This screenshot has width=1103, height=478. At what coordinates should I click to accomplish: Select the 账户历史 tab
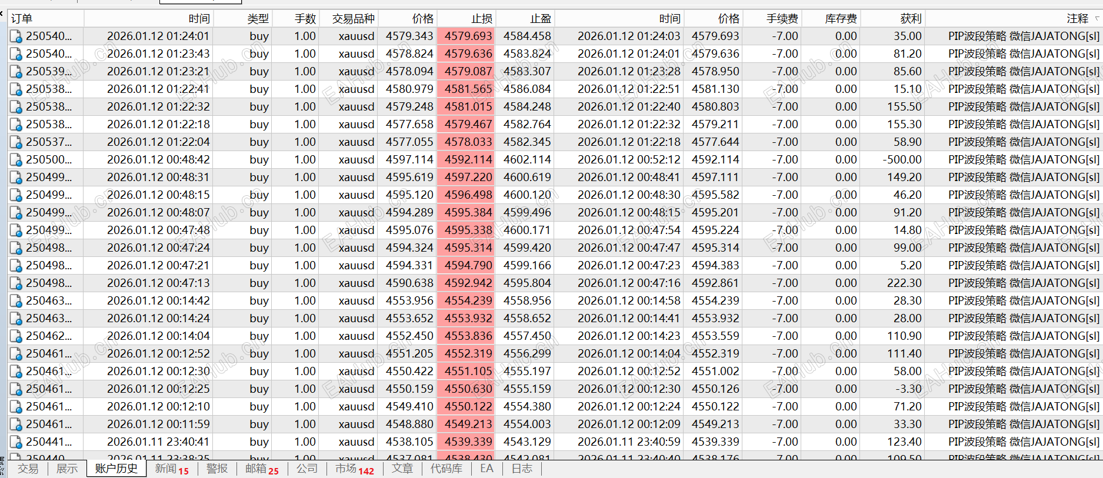point(116,469)
